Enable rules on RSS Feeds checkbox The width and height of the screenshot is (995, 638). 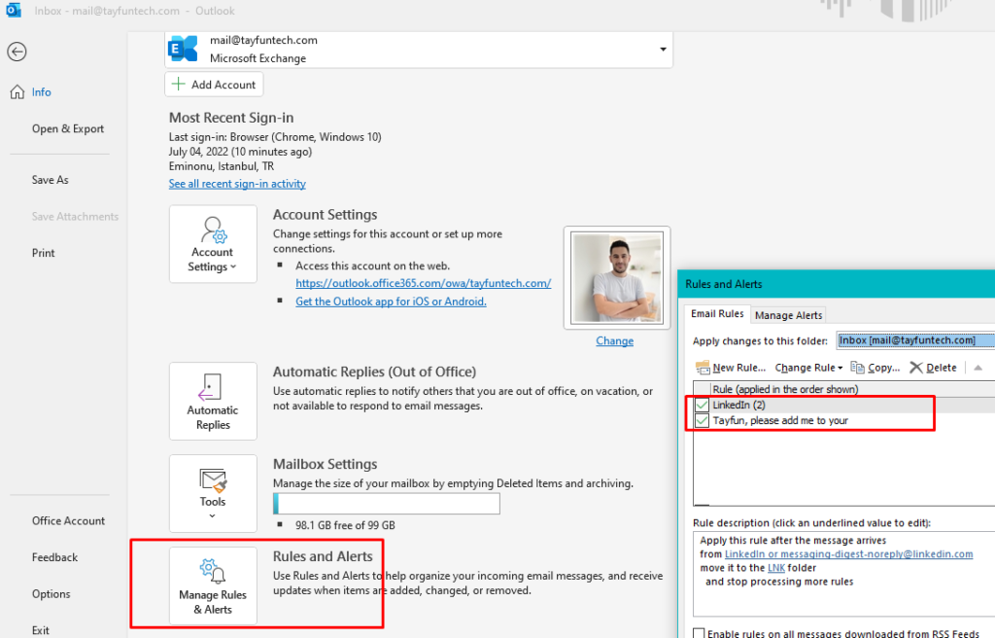[699, 633]
